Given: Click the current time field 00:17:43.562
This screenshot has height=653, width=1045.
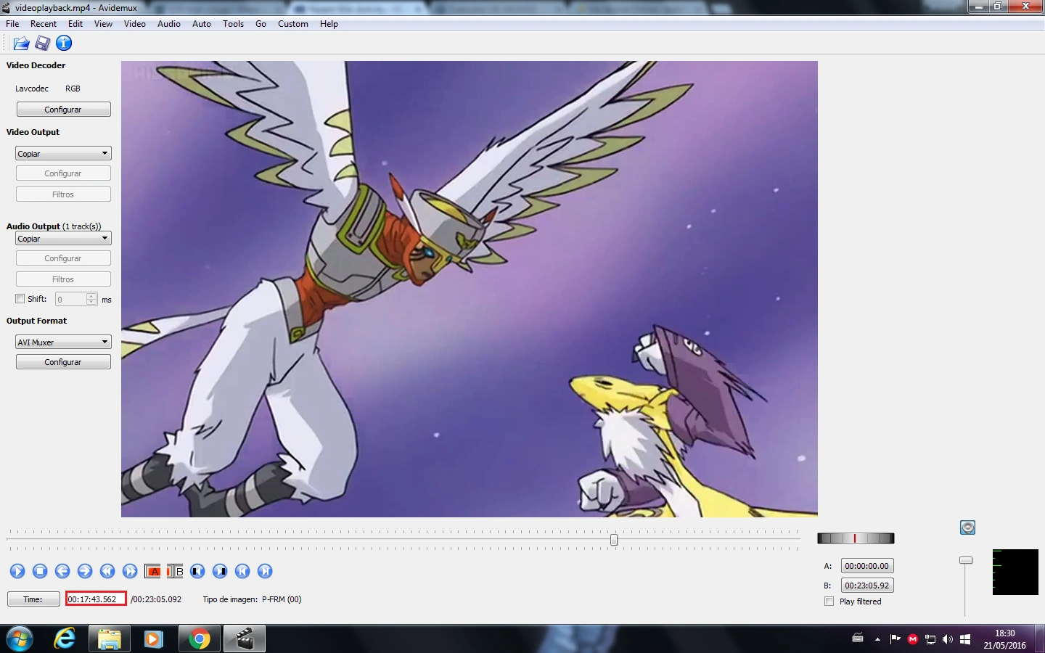Looking at the screenshot, I should pos(96,599).
